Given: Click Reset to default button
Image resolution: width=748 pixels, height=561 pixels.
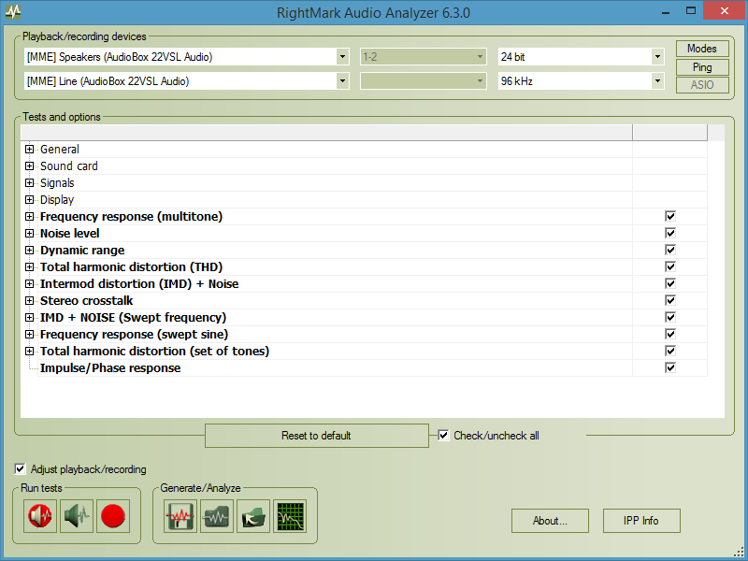Looking at the screenshot, I should 317,436.
